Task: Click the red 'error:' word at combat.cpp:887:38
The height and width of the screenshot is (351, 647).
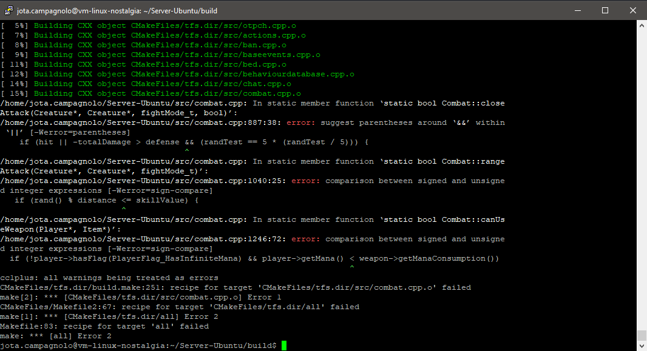Action: [301, 122]
